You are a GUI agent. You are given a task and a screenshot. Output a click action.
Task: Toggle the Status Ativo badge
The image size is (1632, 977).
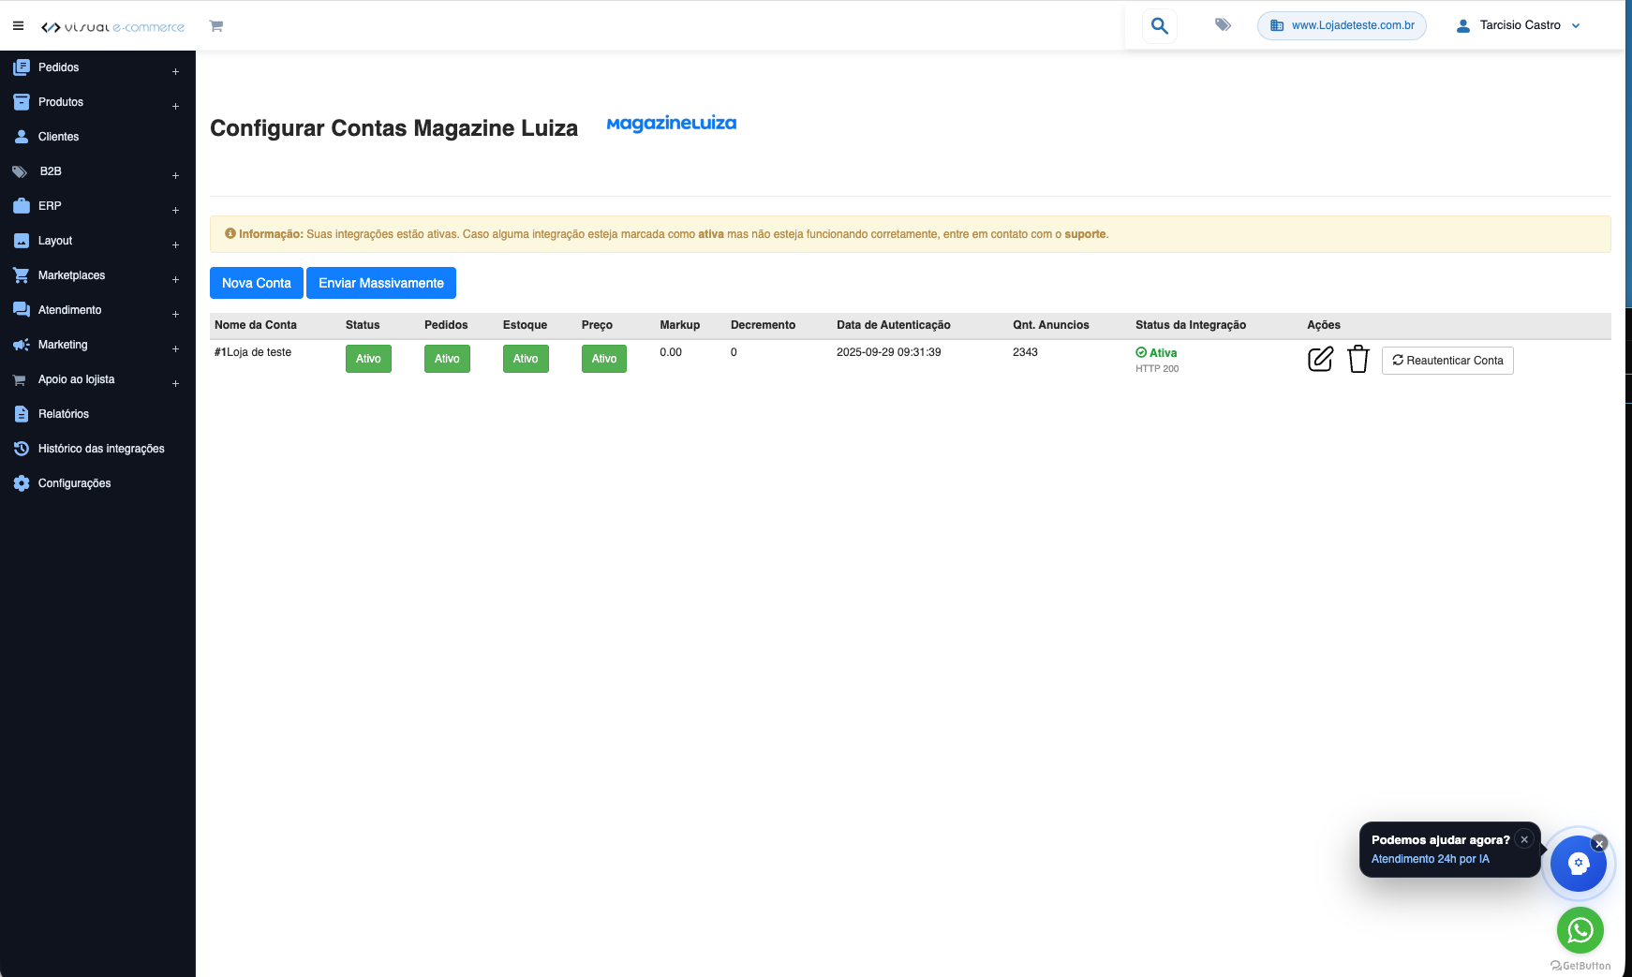coord(368,359)
